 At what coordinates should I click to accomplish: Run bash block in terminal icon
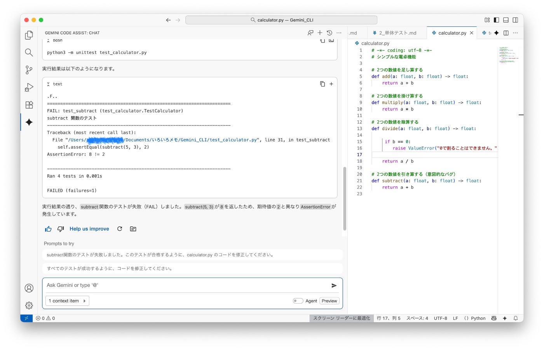pos(331,40)
